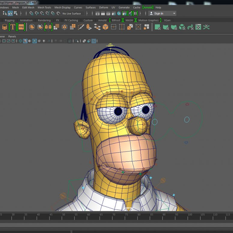Open the Mesh Tools menu
The height and width of the screenshot is (233, 233).
[44, 7]
